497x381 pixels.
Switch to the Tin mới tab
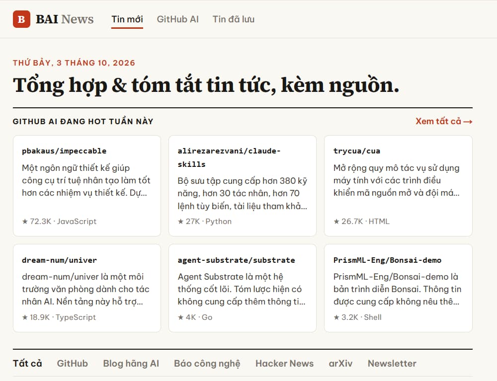127,19
